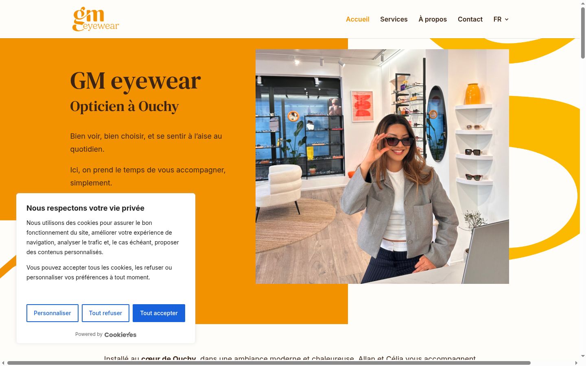
Task: Open the Accueil menu item
Action: (x=358, y=19)
